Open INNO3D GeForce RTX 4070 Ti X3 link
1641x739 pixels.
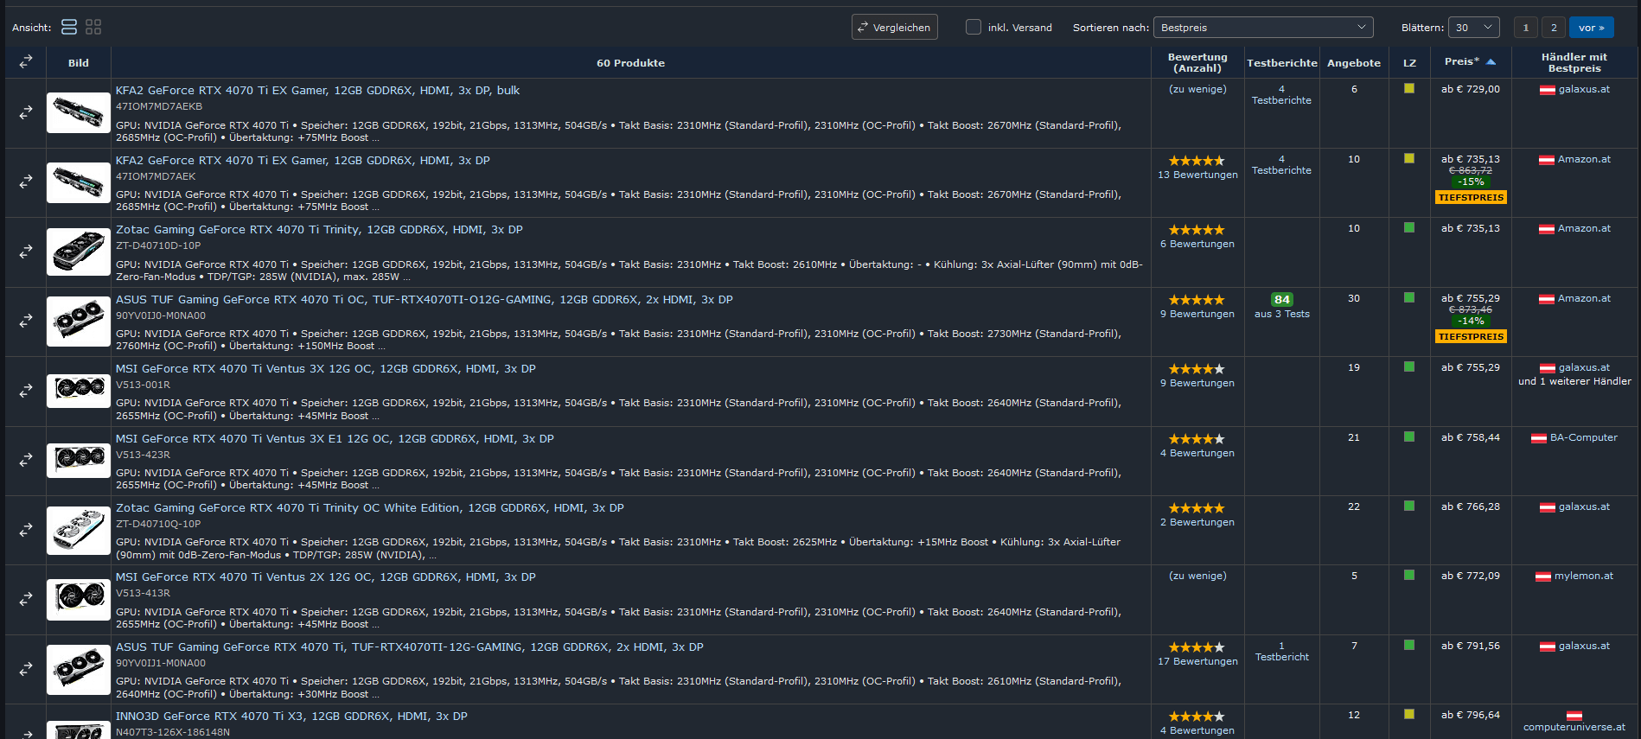tap(291, 717)
